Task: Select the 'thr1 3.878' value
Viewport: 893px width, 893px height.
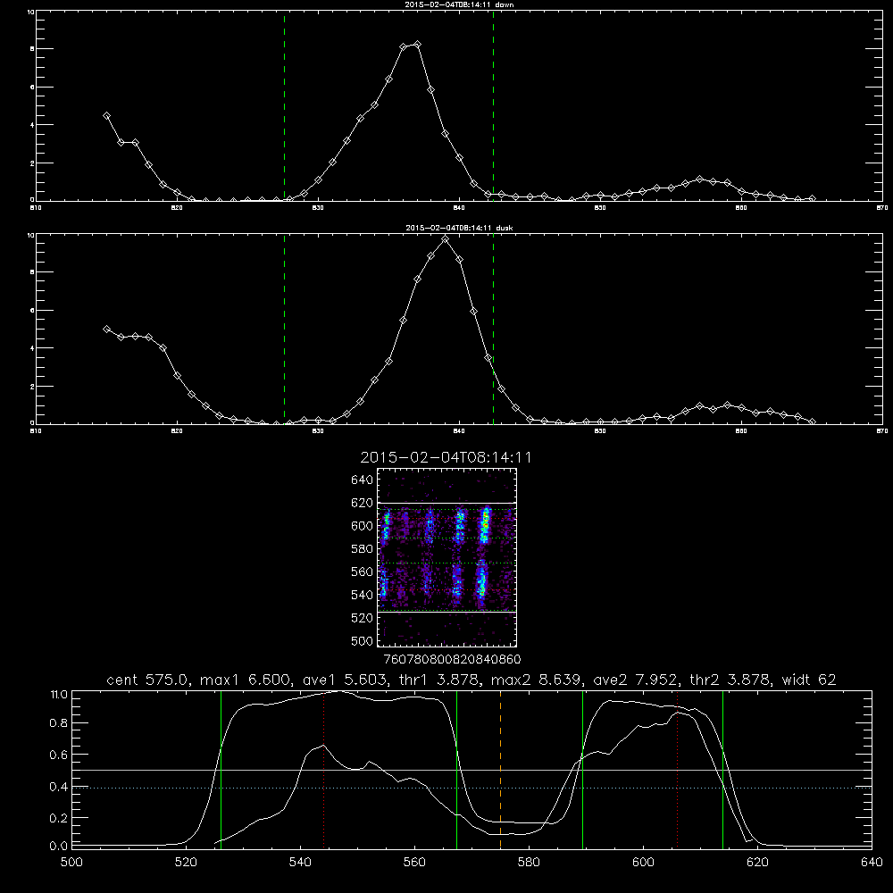Action: tap(438, 680)
